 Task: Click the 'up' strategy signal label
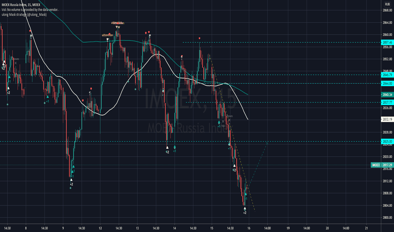(223, 126)
